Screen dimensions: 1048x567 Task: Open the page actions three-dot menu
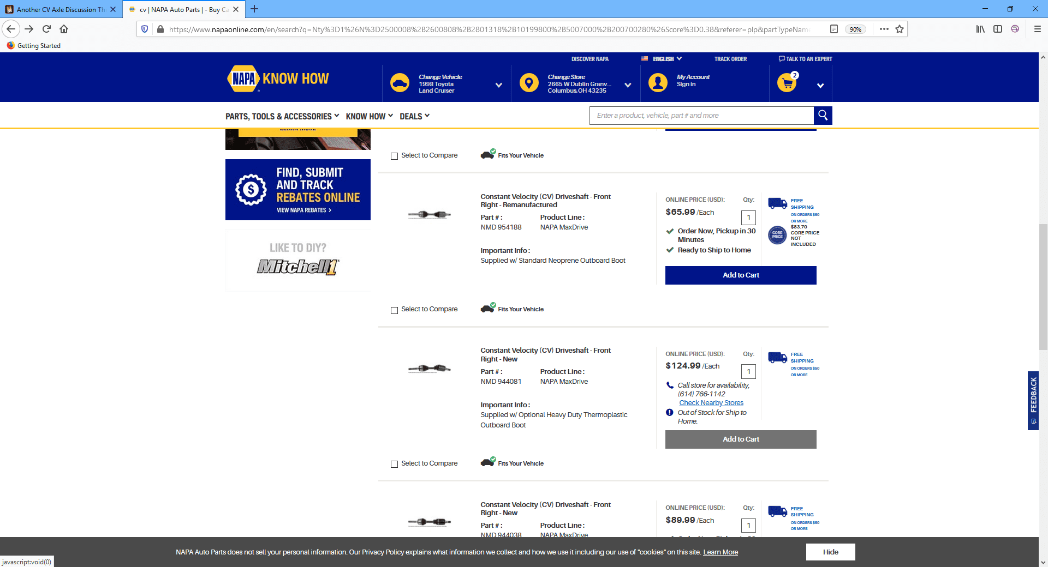coord(884,29)
